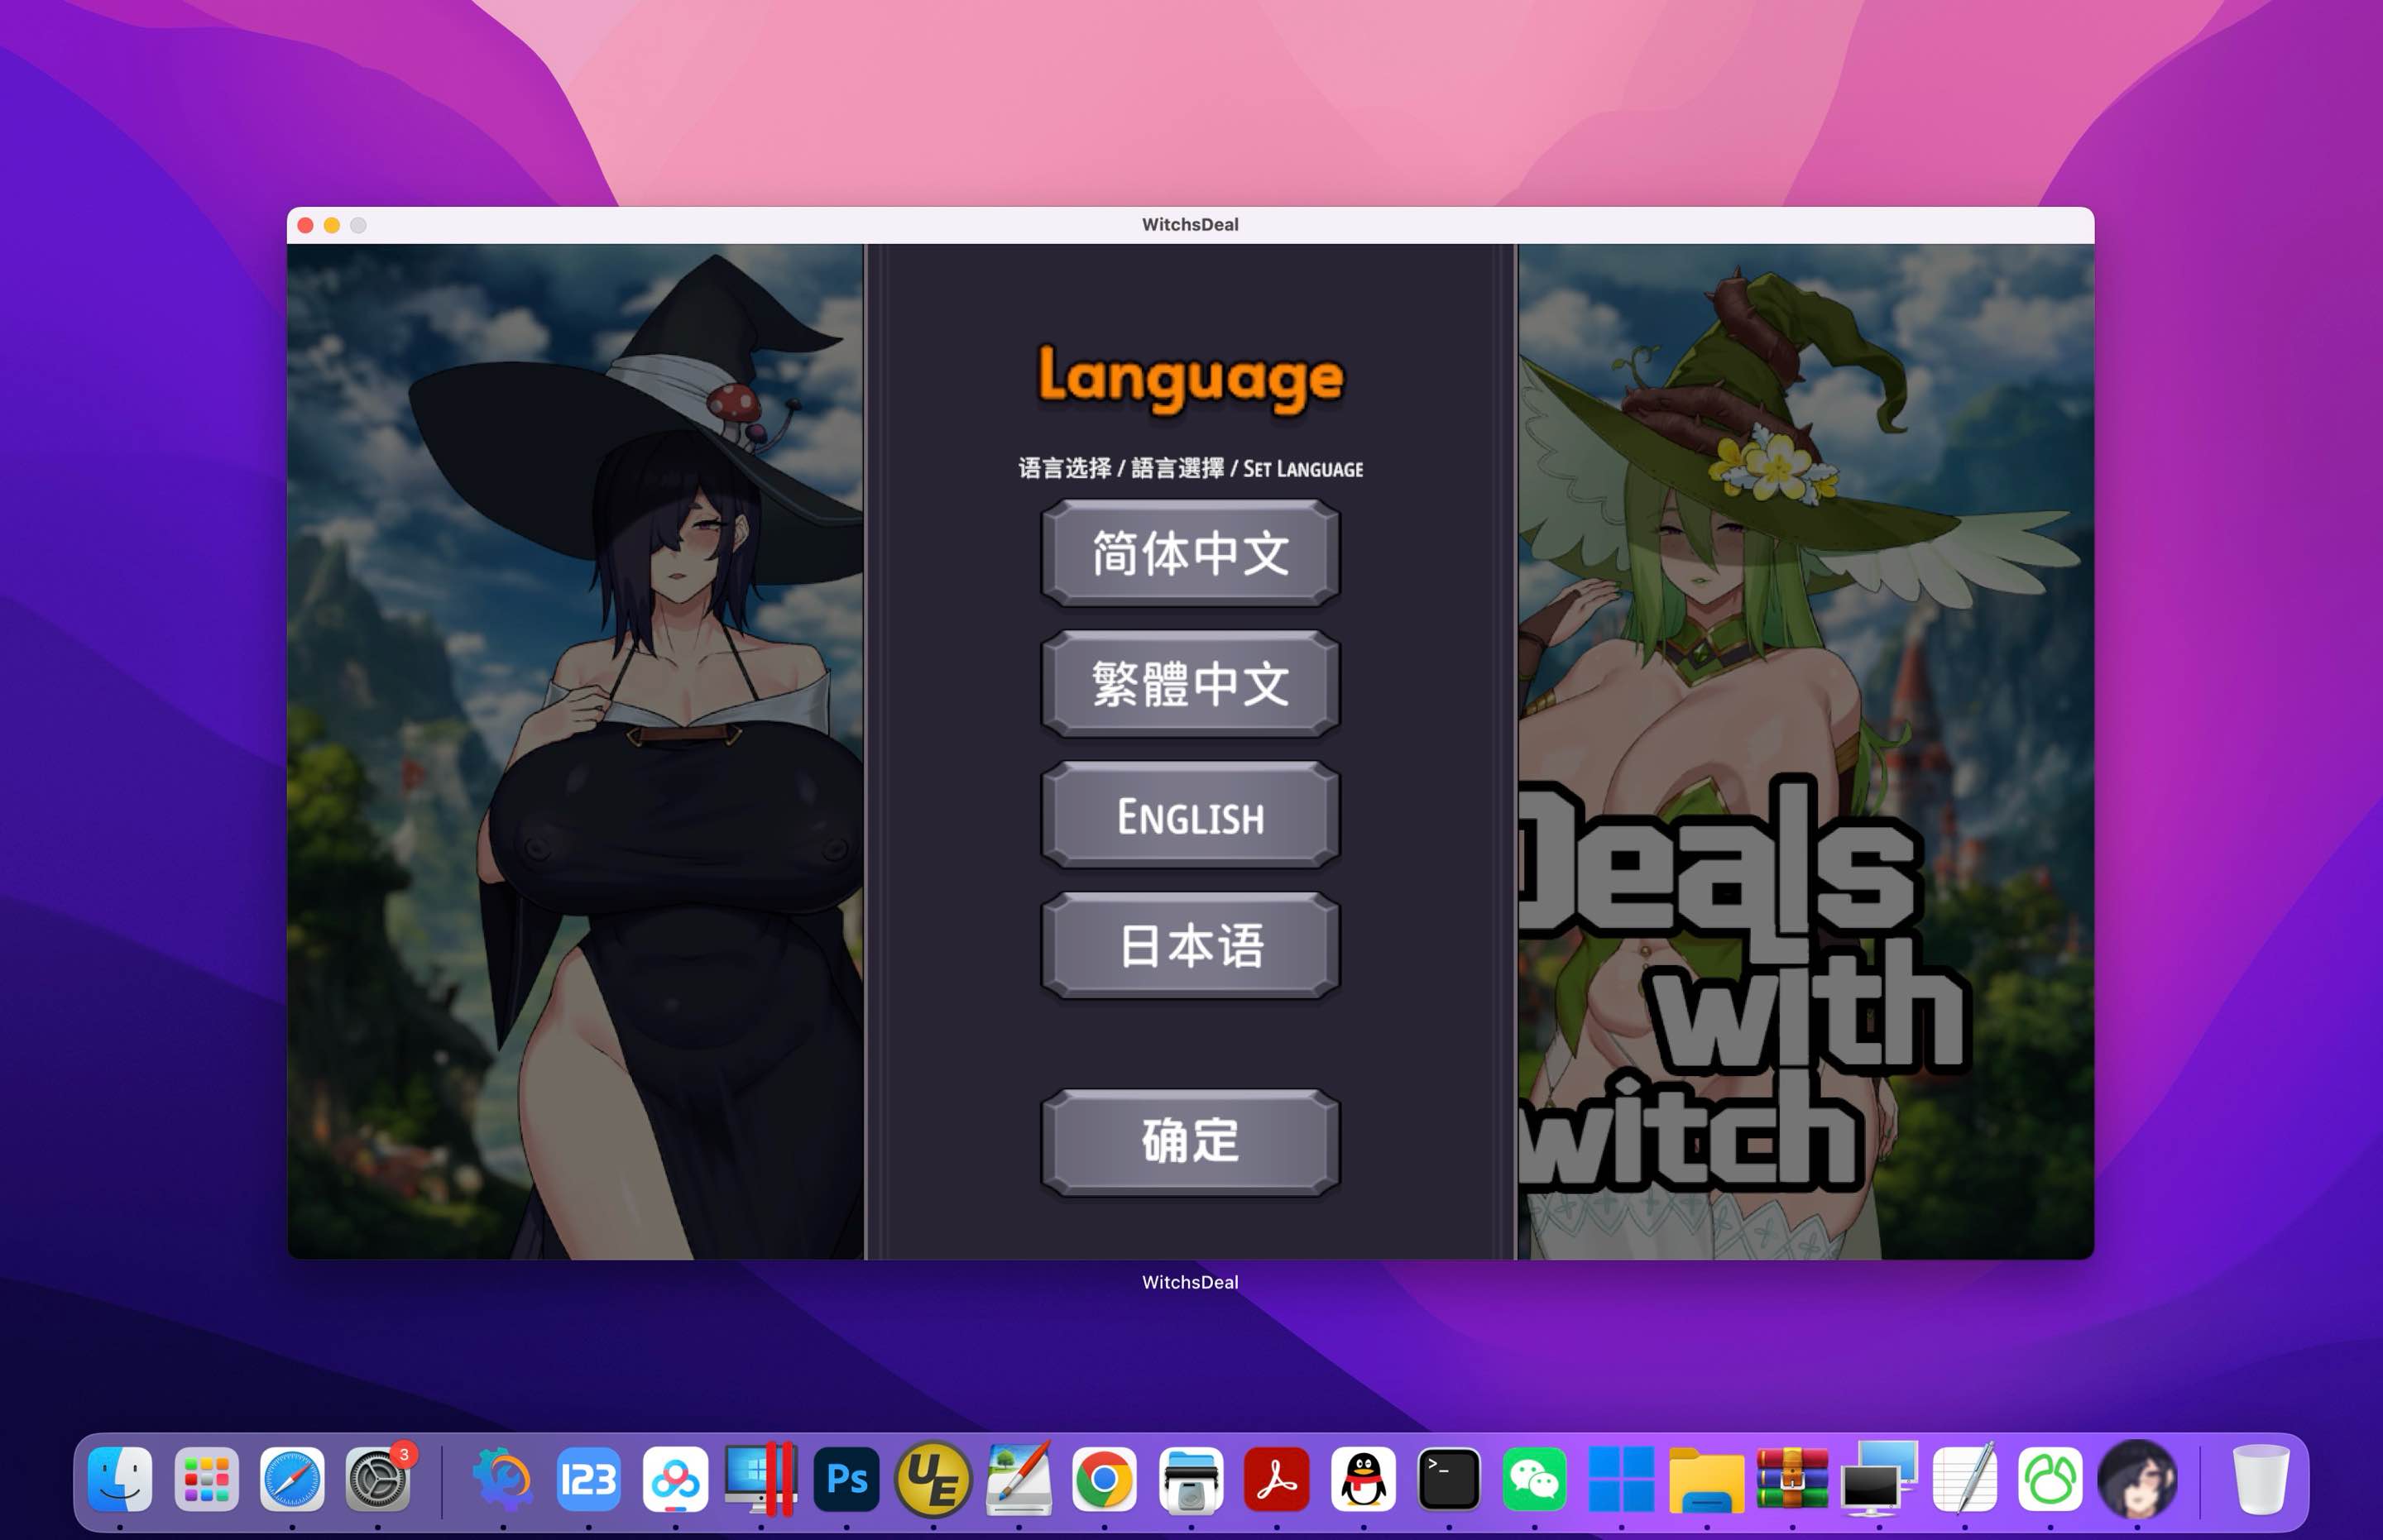Choose 繁體中文 as the language
2383x1540 pixels.
1190,684
